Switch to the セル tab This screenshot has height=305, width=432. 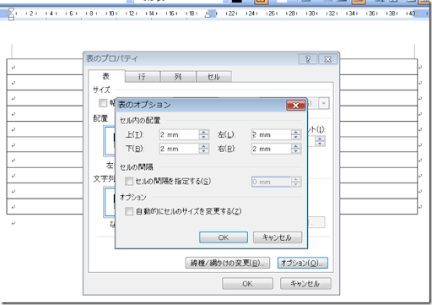(x=213, y=77)
